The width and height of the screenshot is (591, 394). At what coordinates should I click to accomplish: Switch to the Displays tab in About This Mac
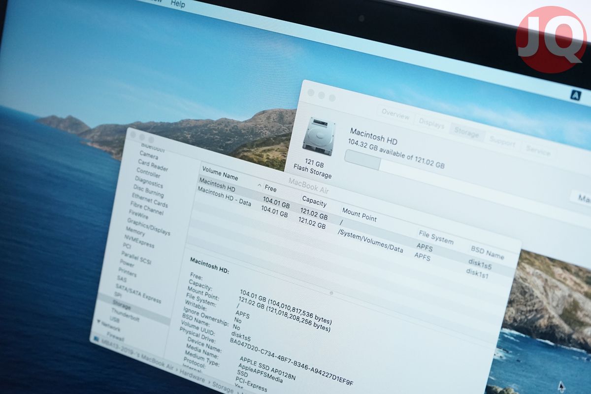tap(431, 124)
